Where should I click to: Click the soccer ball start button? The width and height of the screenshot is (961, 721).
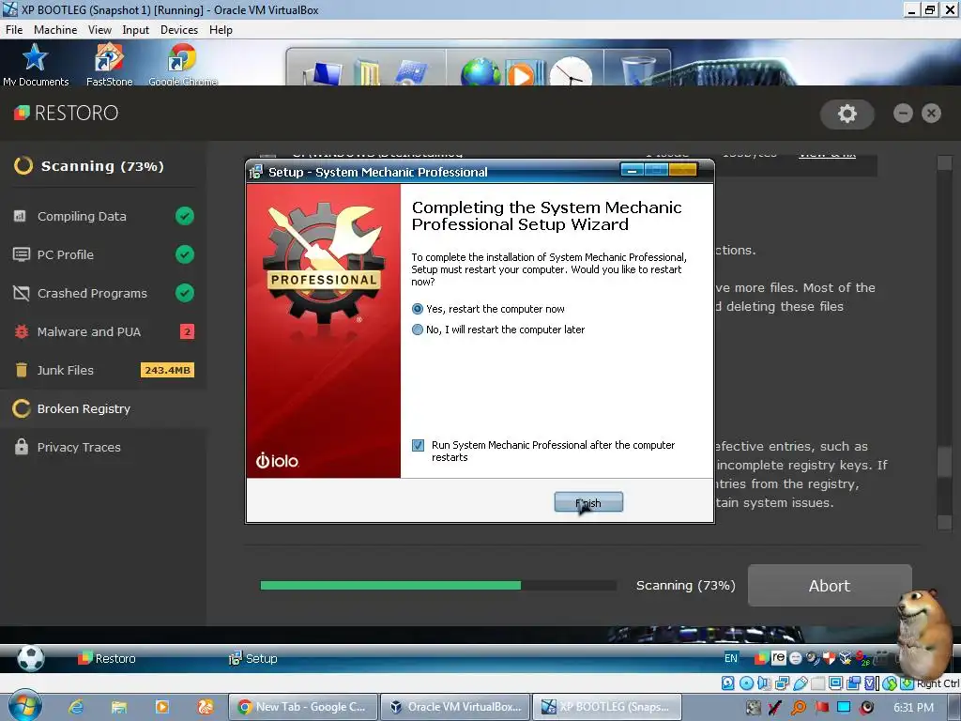pyautogui.click(x=30, y=658)
